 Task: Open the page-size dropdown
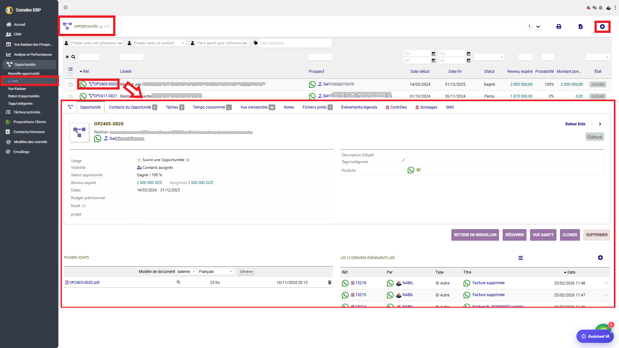pyautogui.click(x=534, y=27)
